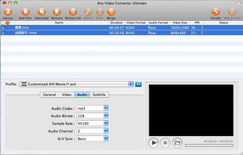Click the preview playback progress bar

[209, 146]
